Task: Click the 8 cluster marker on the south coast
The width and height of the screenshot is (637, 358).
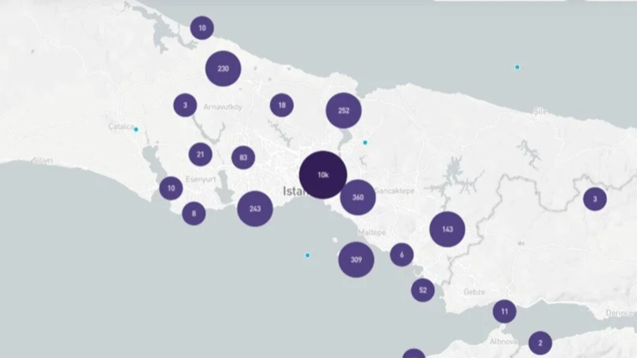Action: (193, 213)
